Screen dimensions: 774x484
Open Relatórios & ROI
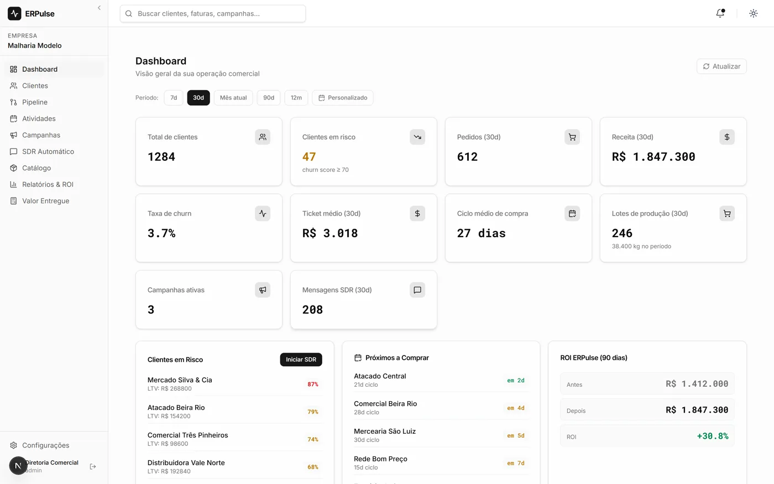[54, 185]
